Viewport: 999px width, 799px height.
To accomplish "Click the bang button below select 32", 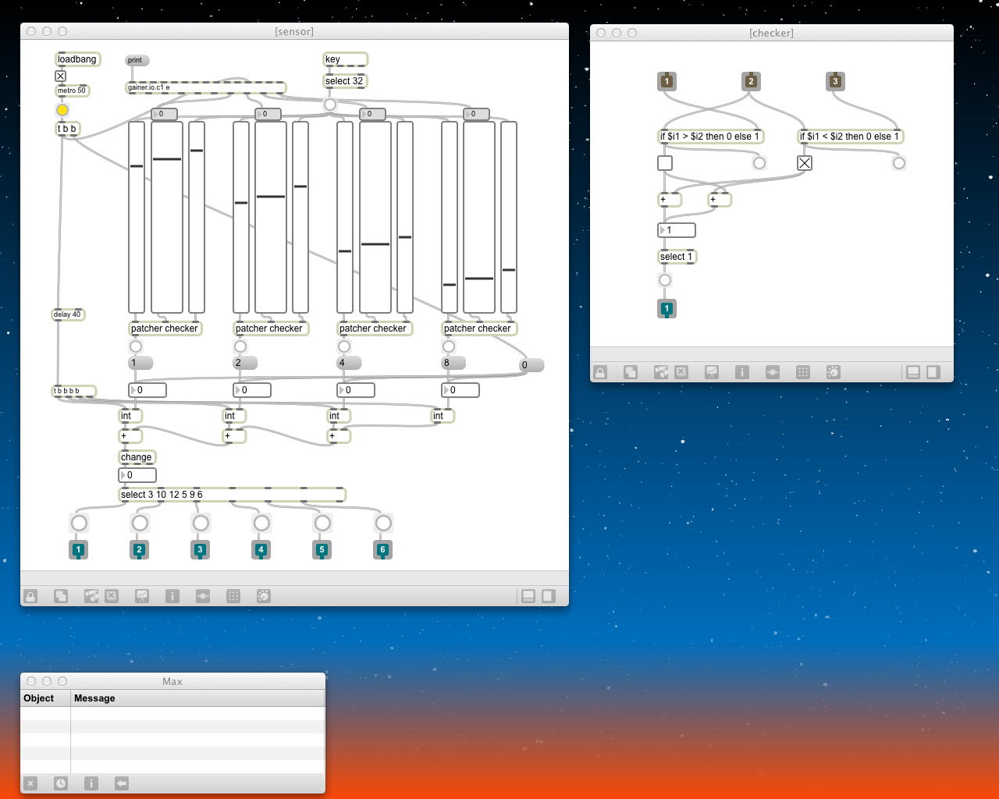I will click(330, 105).
